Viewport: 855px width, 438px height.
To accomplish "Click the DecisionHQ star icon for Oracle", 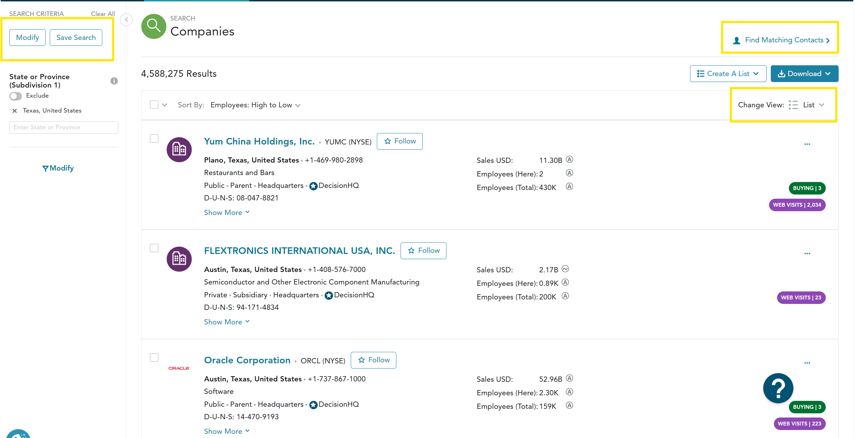I will [x=313, y=405].
